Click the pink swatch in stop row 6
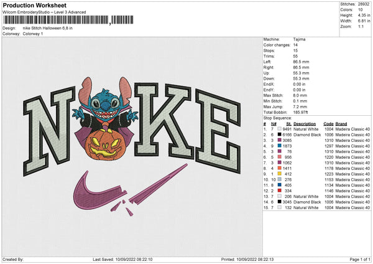The height and width of the screenshot is (264, 373). 280,157
